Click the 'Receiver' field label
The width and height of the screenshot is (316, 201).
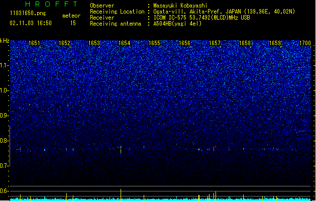tap(102, 18)
